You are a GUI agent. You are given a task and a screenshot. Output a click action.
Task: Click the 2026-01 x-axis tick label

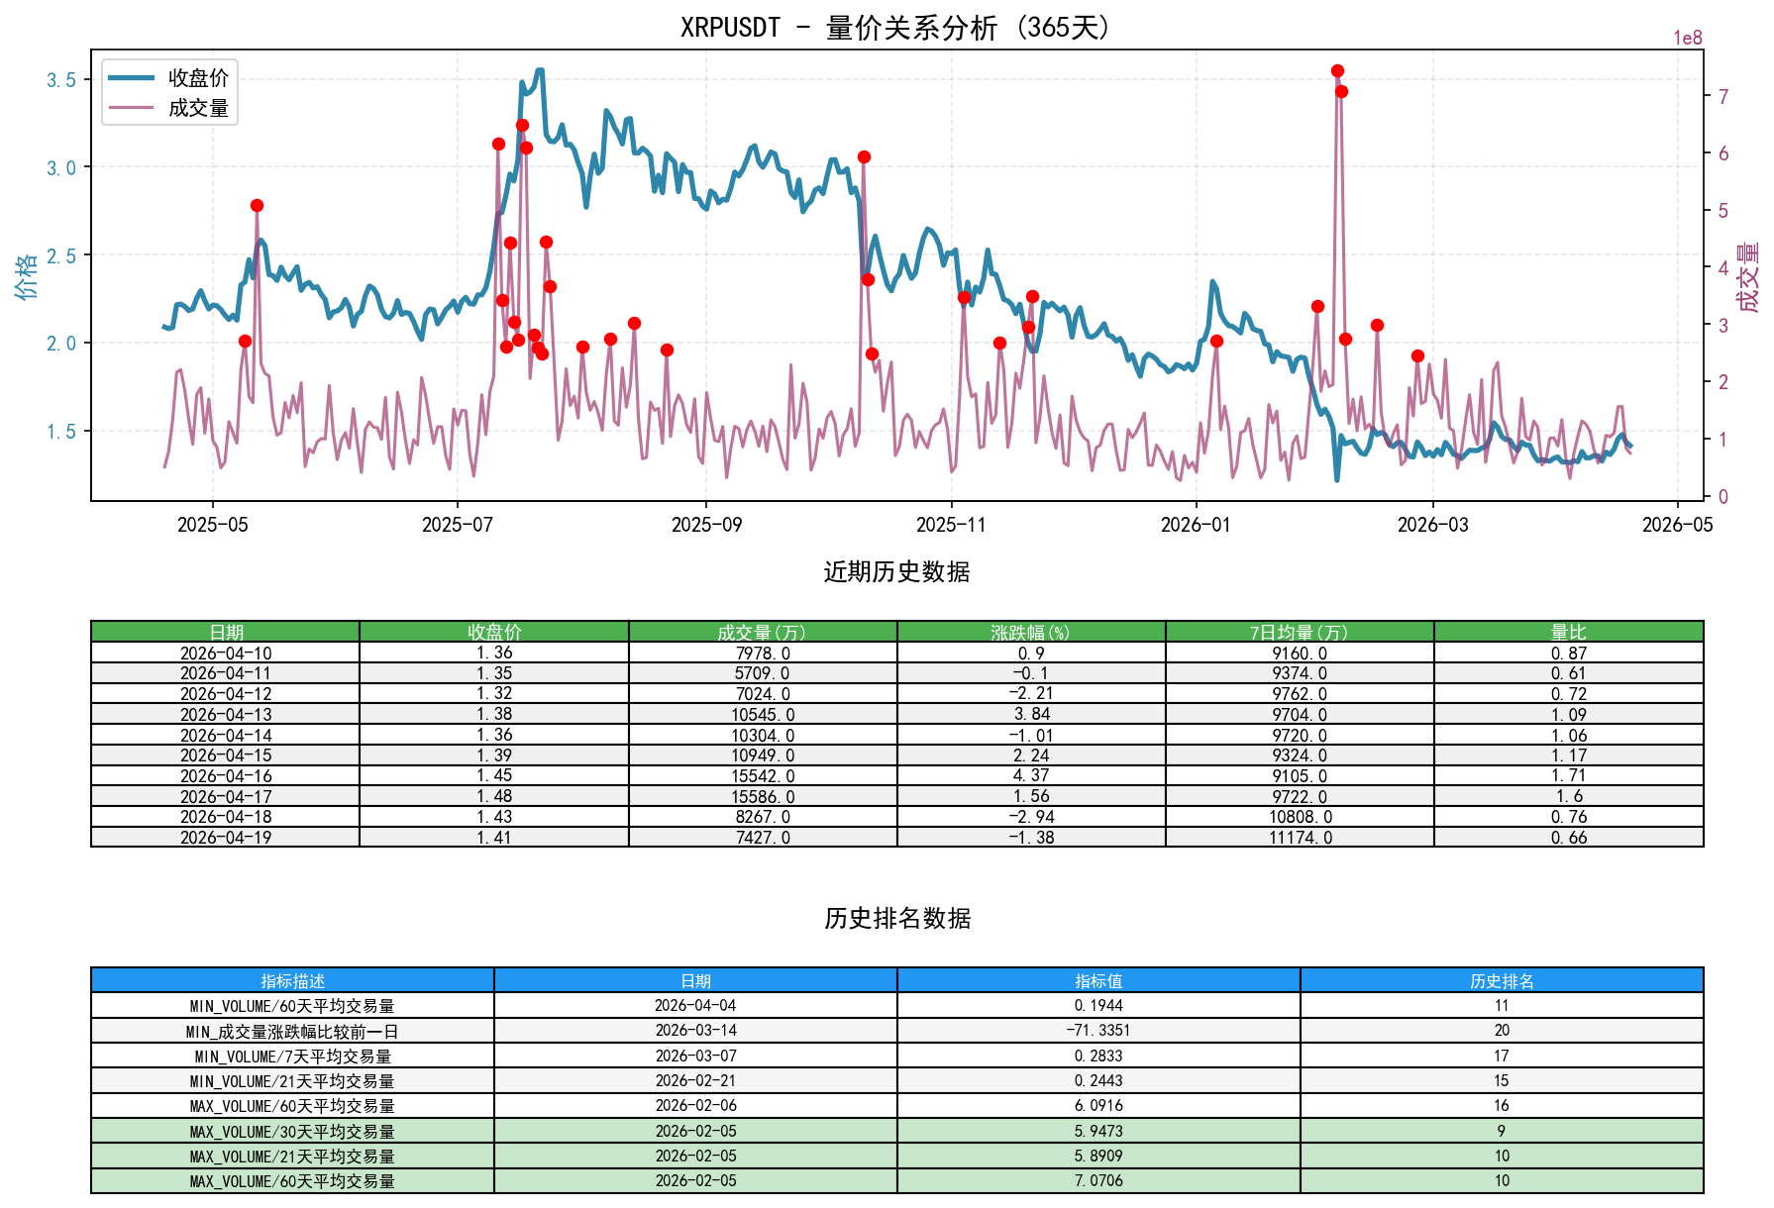(x=1196, y=525)
